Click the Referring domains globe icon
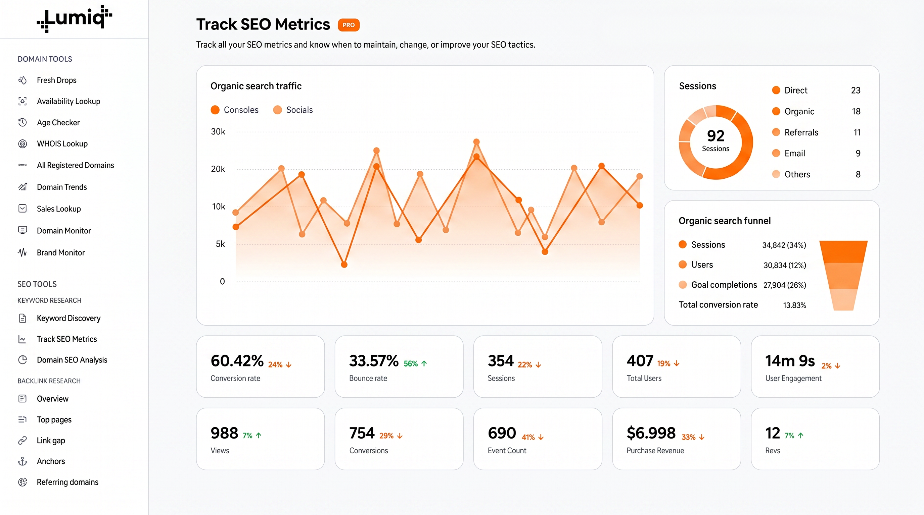The width and height of the screenshot is (924, 515). 22,482
